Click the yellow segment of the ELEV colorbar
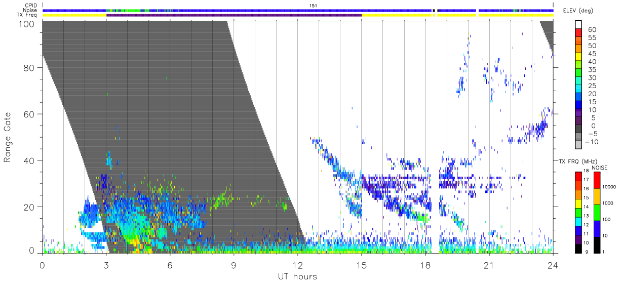This screenshot has height=287, width=622. click(578, 57)
